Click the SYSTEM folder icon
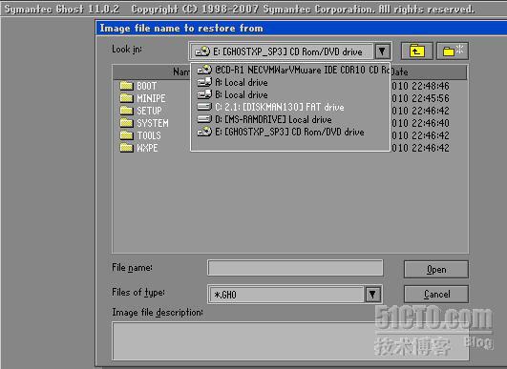Screen dimensions: 507x369 [x=126, y=123]
